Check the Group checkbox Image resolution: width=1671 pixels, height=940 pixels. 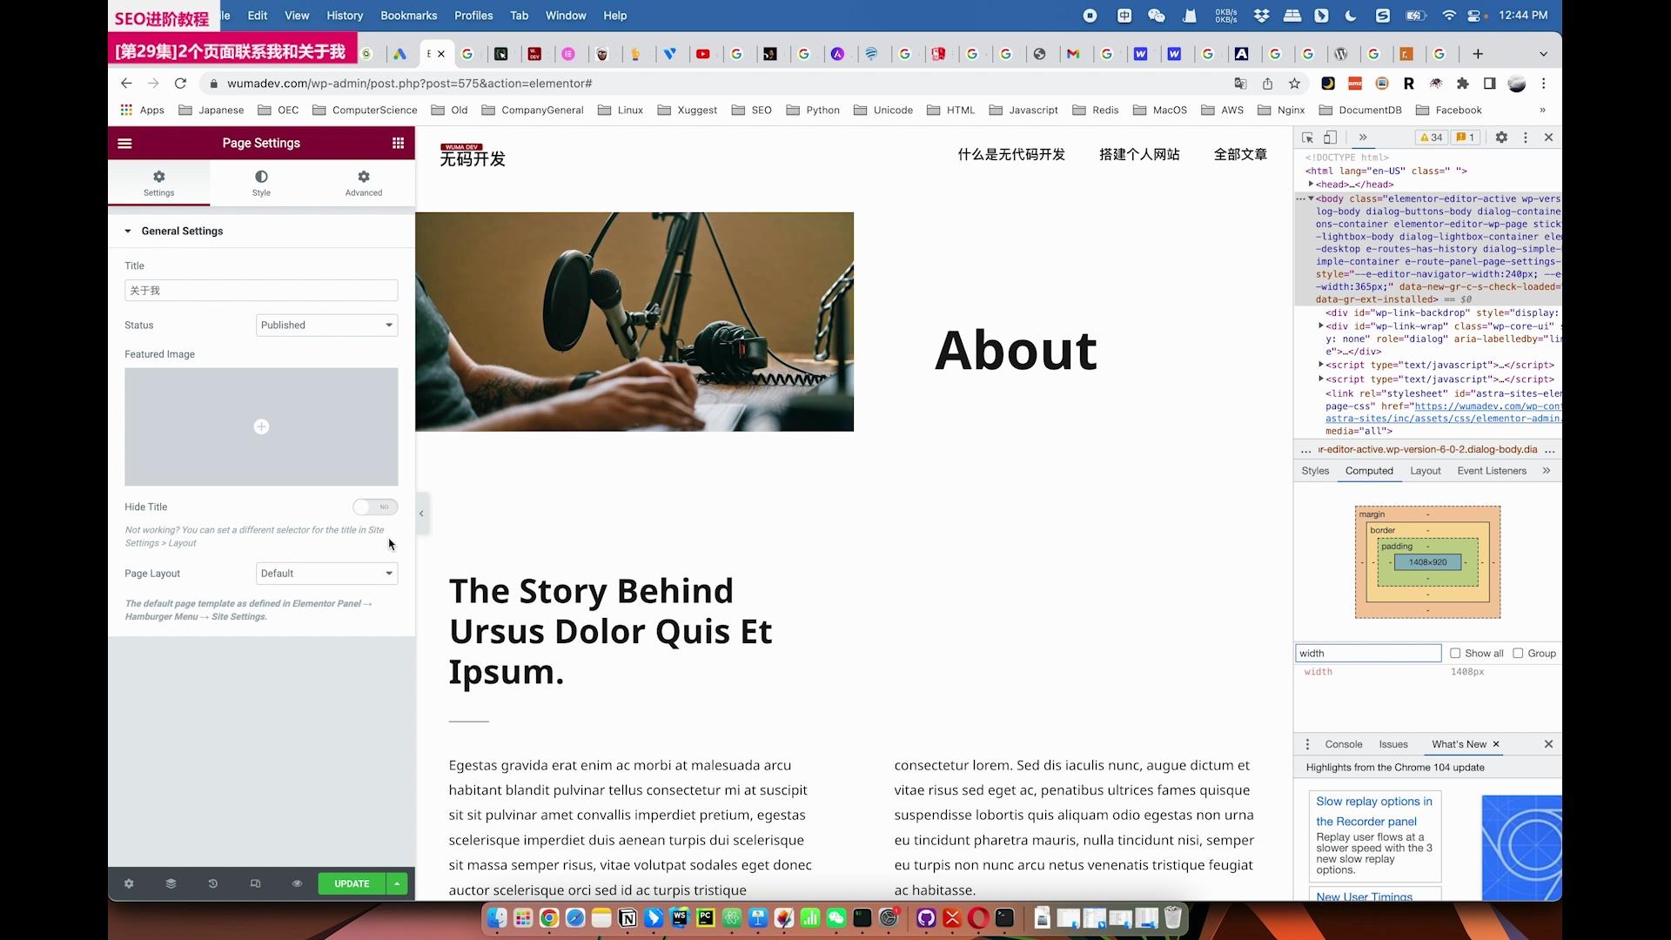[1518, 654]
